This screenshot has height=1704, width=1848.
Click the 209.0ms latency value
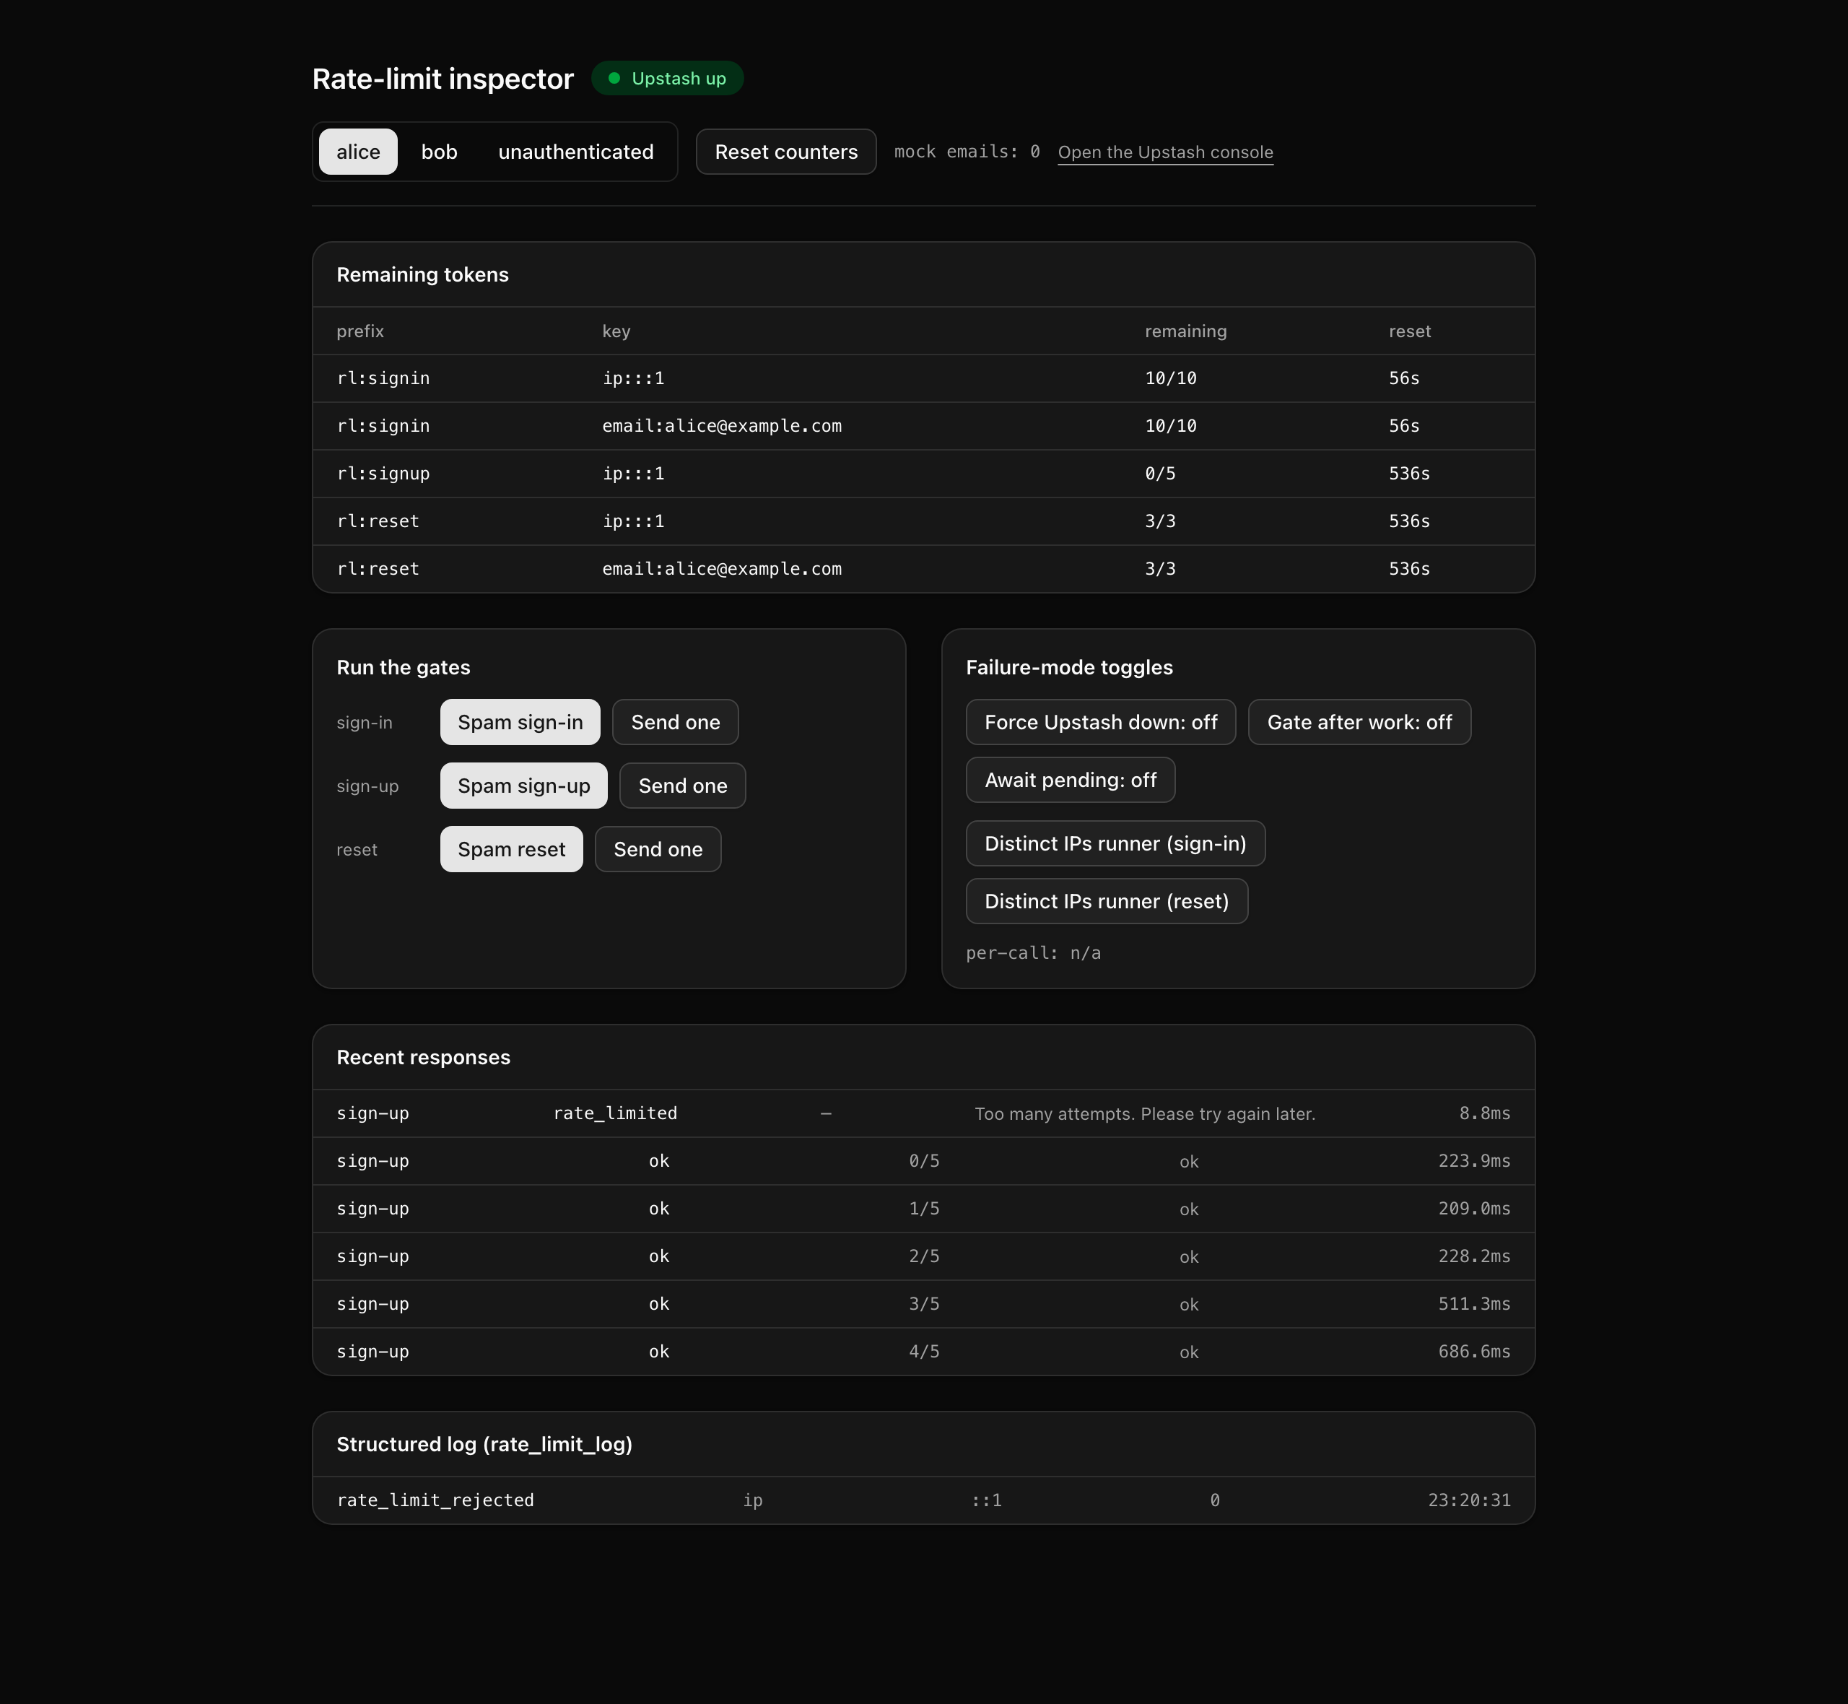[x=1474, y=1209]
